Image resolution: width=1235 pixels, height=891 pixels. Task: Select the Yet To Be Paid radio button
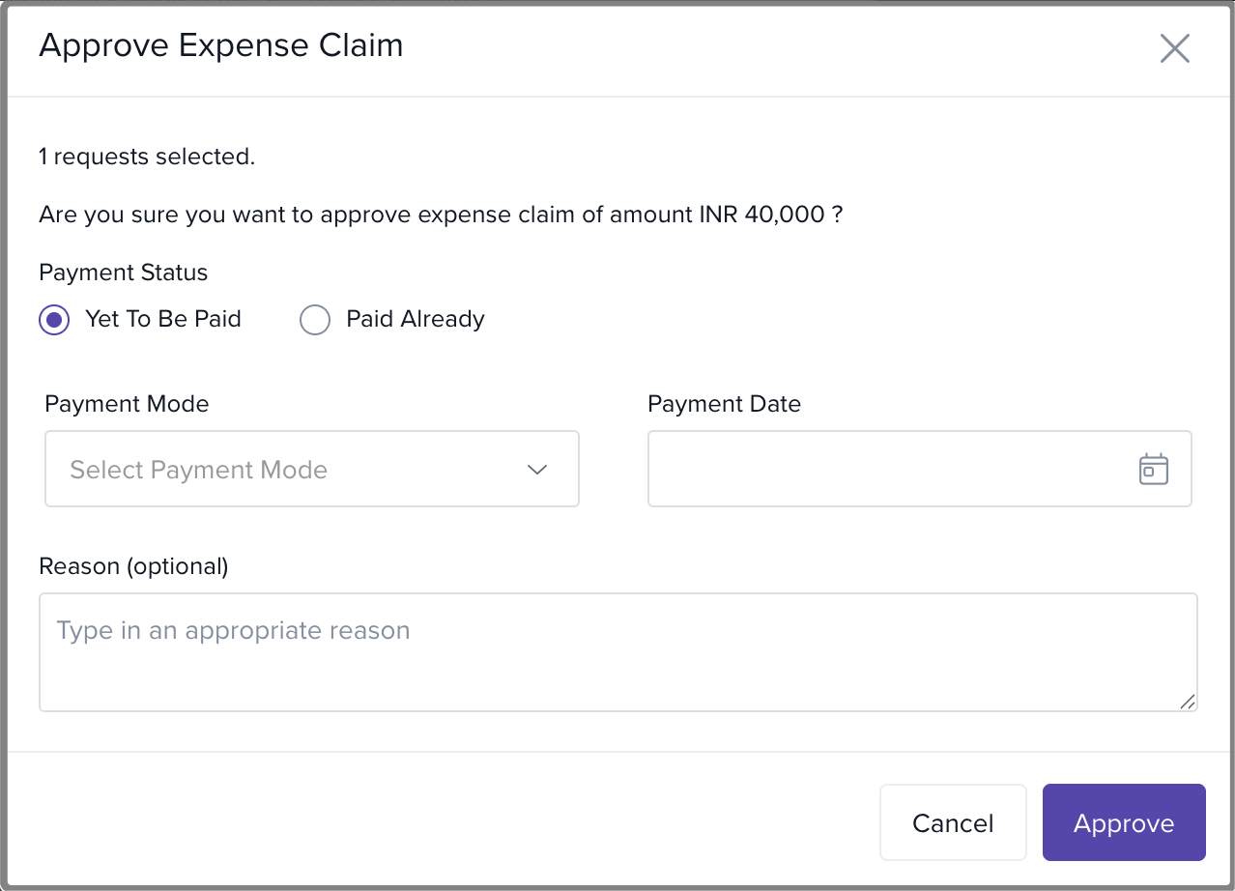coord(54,320)
